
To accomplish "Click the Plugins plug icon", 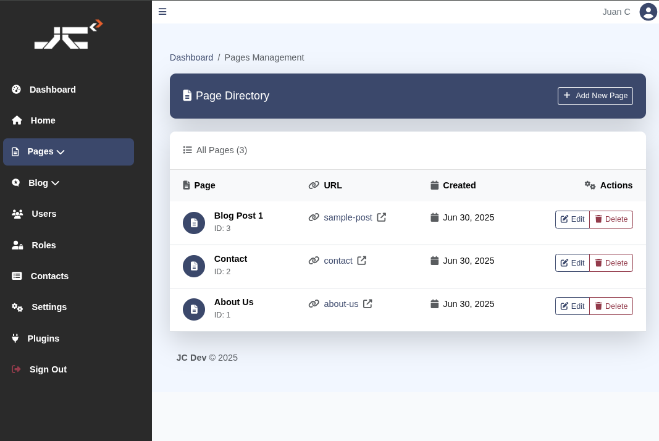I will [x=15, y=338].
